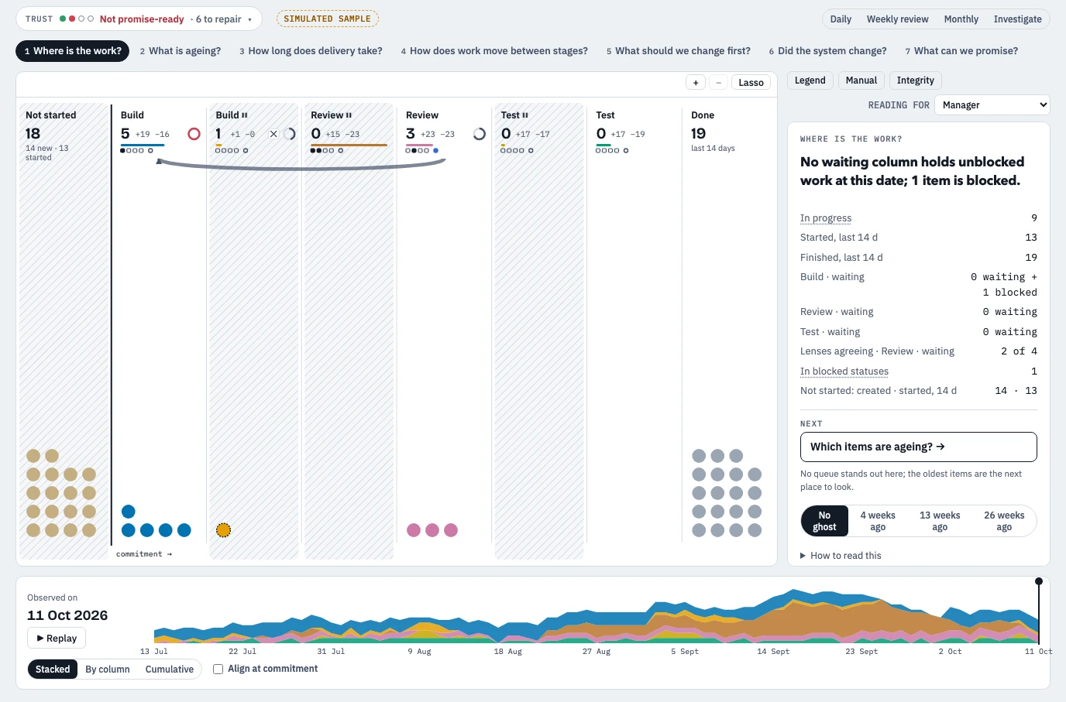Click the timeline marker at 11 Oct

[x=1039, y=581]
